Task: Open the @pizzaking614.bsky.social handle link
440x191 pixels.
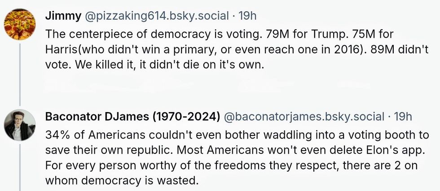Action: (155, 16)
